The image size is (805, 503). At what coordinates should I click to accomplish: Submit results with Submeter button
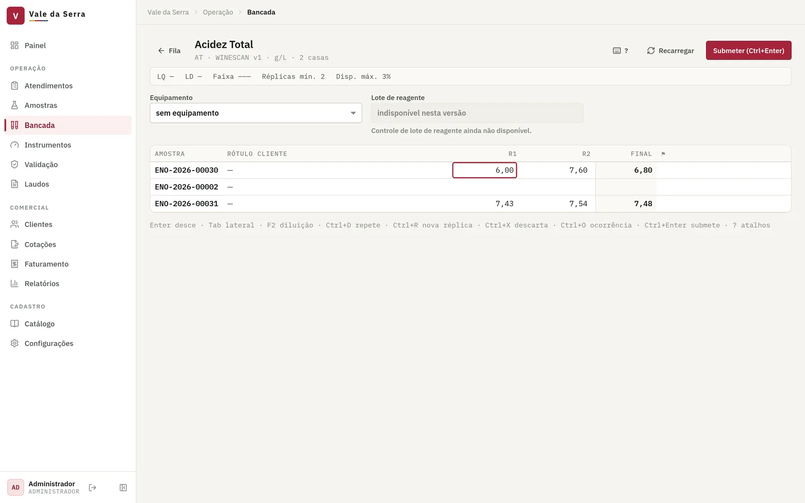[749, 50]
